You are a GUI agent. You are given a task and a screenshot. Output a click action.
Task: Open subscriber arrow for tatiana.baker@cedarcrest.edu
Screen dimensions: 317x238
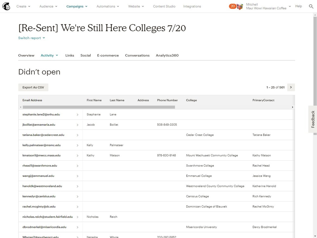point(77,135)
